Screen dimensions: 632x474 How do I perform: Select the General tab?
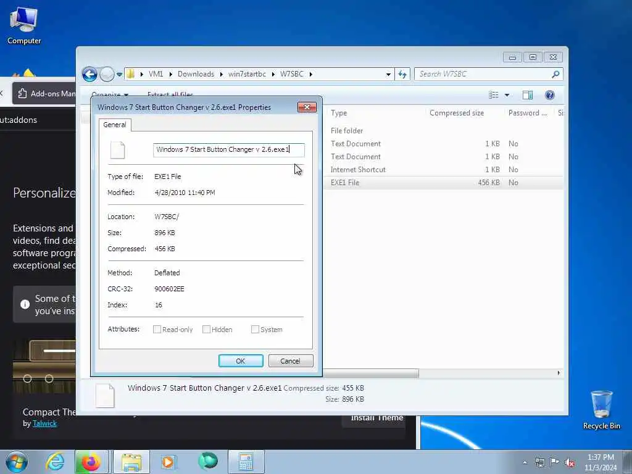point(115,125)
